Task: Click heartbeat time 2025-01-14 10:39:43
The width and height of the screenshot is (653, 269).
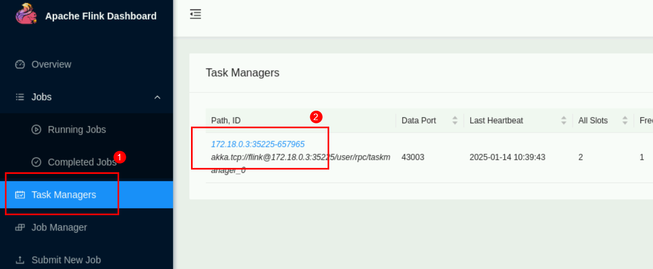Action: [507, 157]
